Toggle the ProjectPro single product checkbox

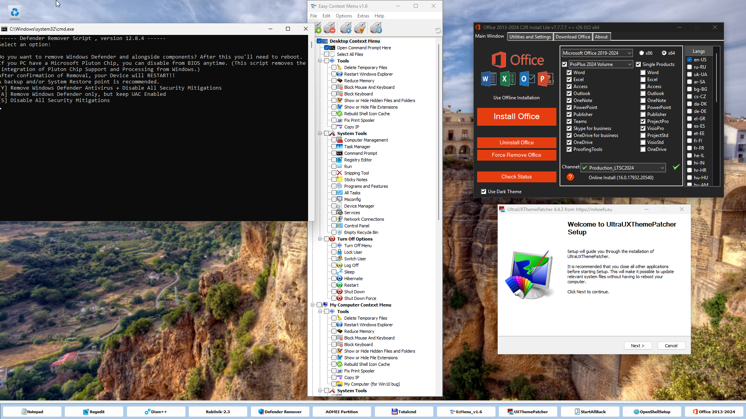click(x=643, y=121)
